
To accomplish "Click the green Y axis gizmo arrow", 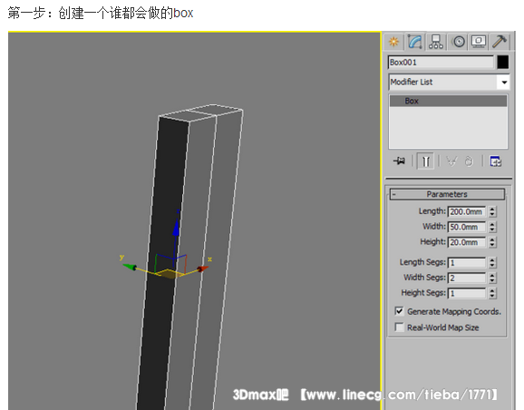I will coord(130,267).
